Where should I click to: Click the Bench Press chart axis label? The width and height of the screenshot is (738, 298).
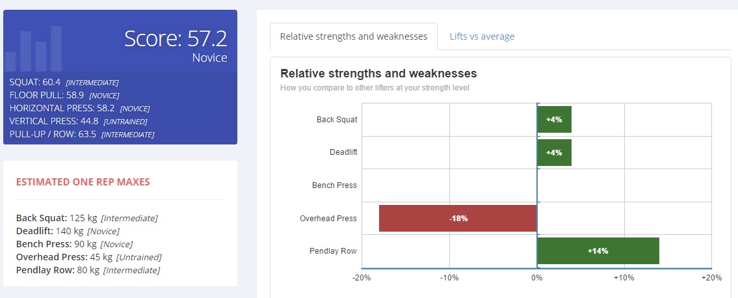pos(335,185)
